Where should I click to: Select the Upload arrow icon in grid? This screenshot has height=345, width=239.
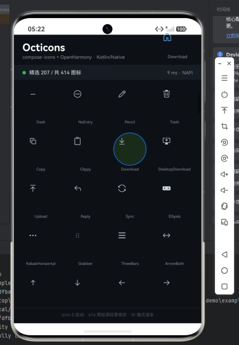(x=33, y=188)
